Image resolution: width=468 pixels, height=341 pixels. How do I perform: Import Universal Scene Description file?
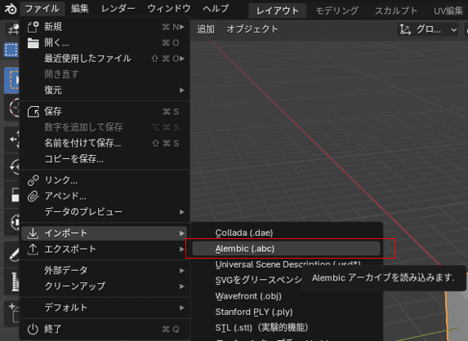pyautogui.click(x=286, y=264)
